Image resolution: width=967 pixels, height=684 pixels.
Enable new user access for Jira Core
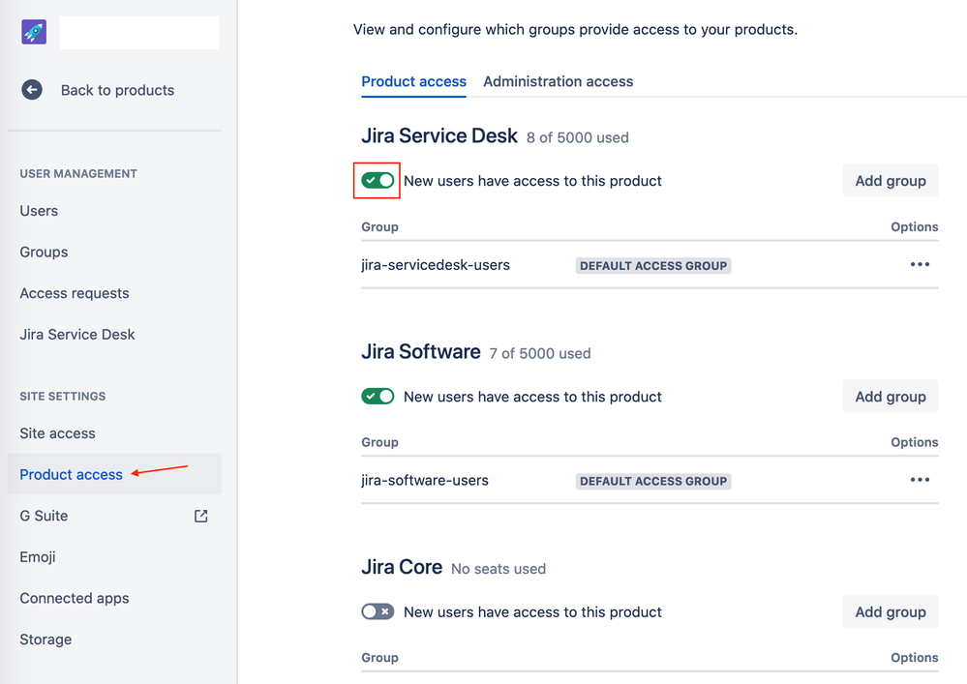click(378, 611)
